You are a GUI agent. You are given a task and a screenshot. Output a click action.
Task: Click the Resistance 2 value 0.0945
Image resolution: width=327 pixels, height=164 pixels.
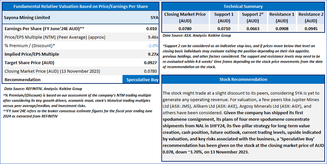311,29
